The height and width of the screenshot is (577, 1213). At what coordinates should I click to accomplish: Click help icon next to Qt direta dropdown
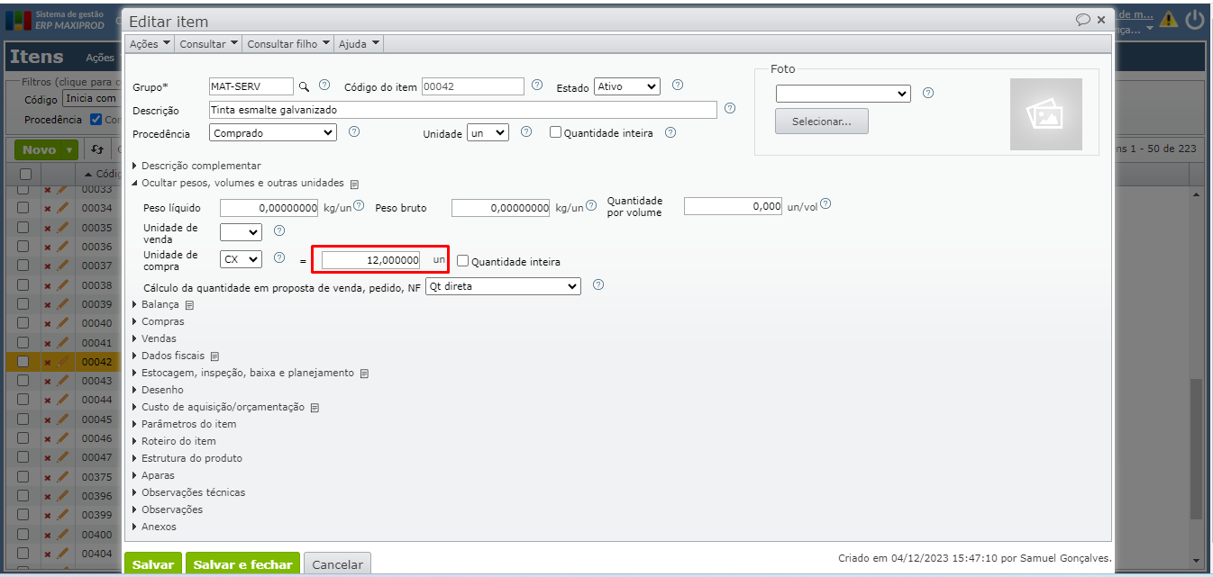pos(598,285)
